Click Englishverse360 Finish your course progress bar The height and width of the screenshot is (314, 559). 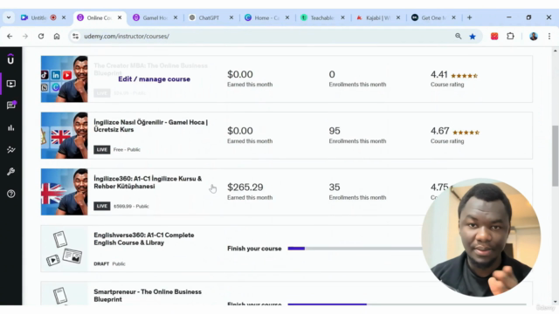[x=355, y=248]
